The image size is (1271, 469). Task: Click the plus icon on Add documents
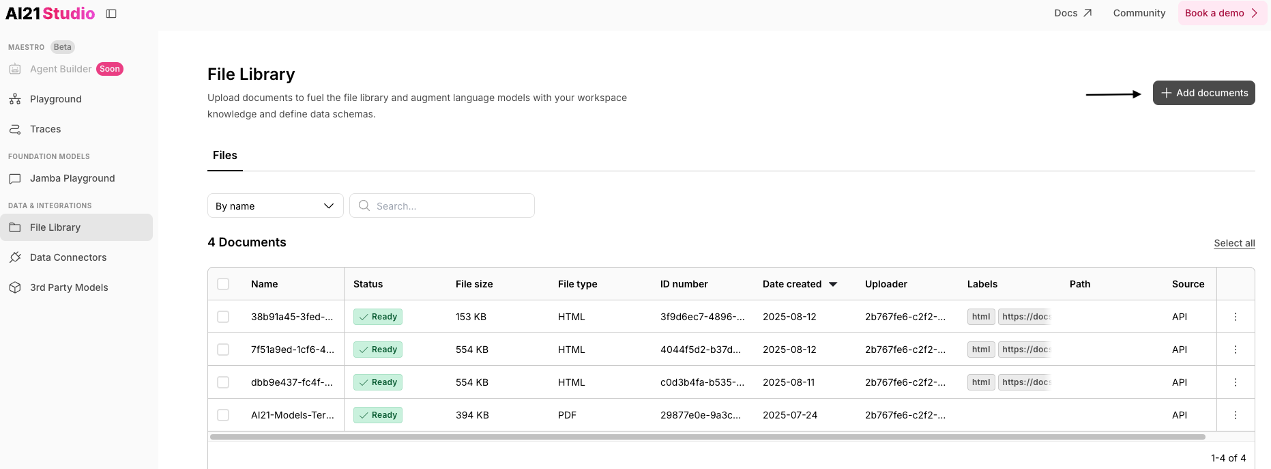[x=1167, y=93]
